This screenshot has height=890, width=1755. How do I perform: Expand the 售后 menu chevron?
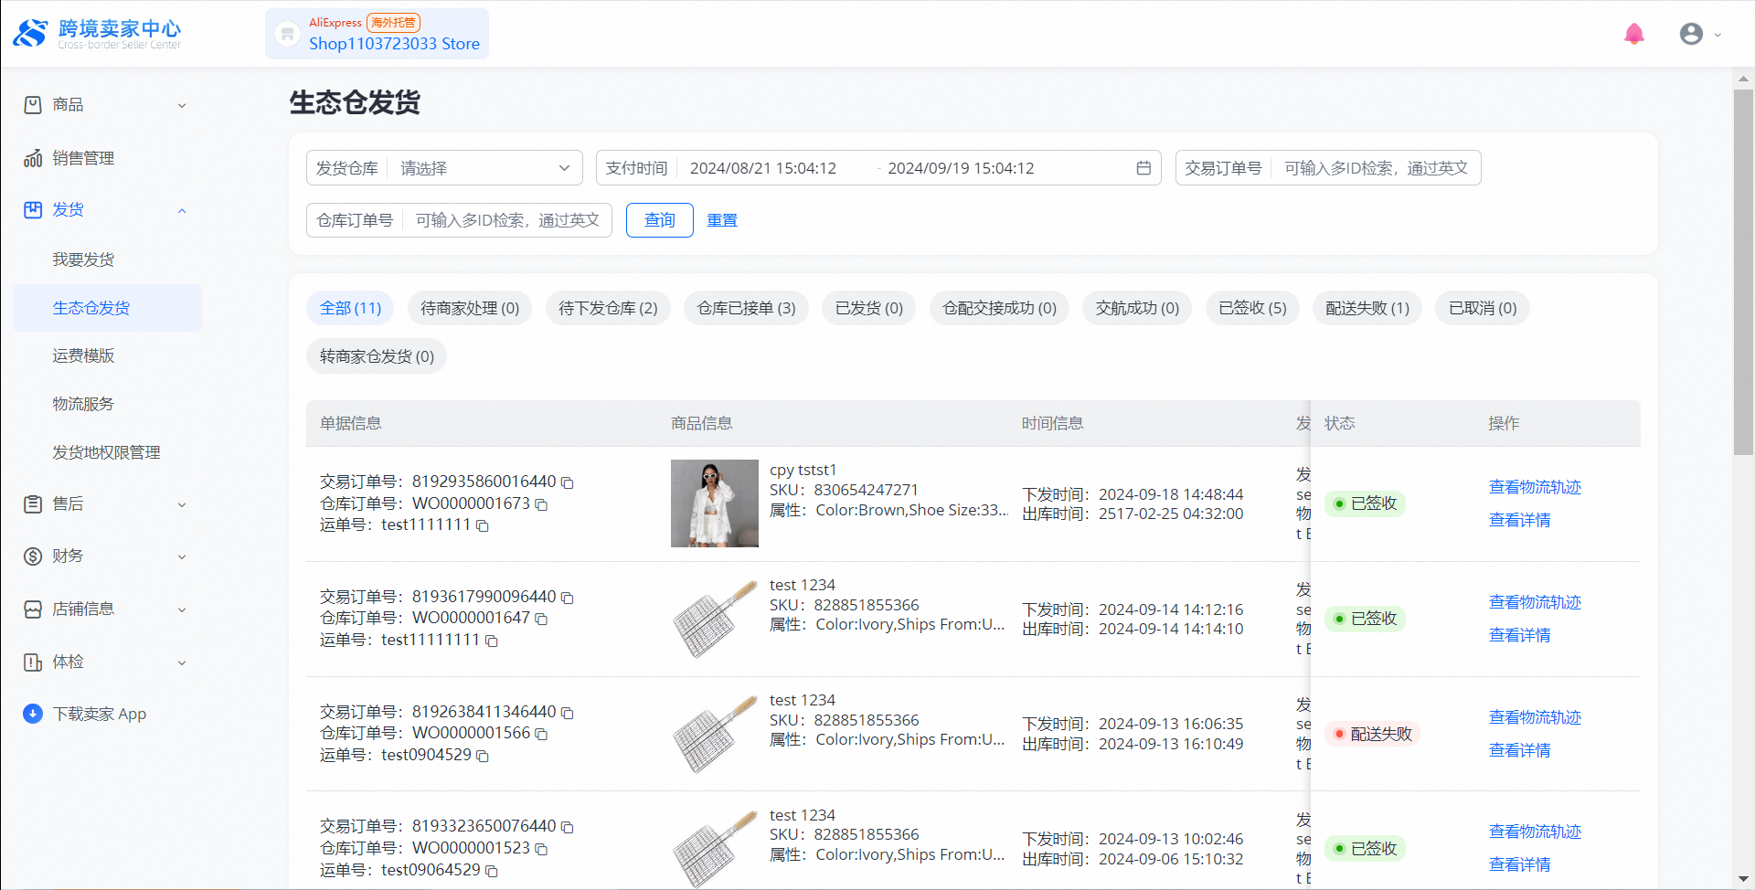pyautogui.click(x=182, y=505)
